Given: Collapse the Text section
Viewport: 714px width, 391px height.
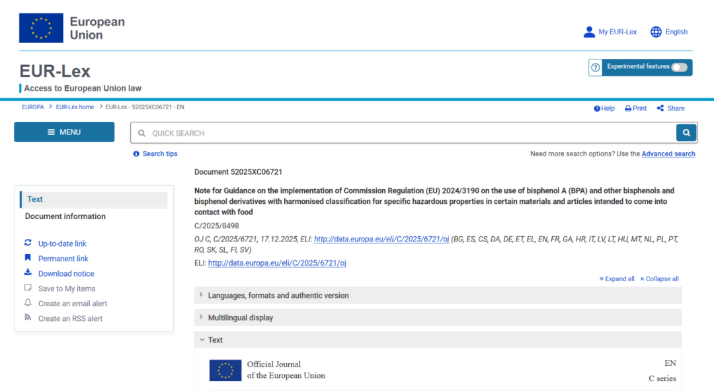Looking at the screenshot, I should (x=216, y=340).
